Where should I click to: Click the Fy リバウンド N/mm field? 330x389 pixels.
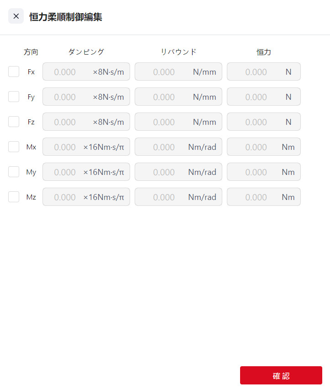coord(164,97)
